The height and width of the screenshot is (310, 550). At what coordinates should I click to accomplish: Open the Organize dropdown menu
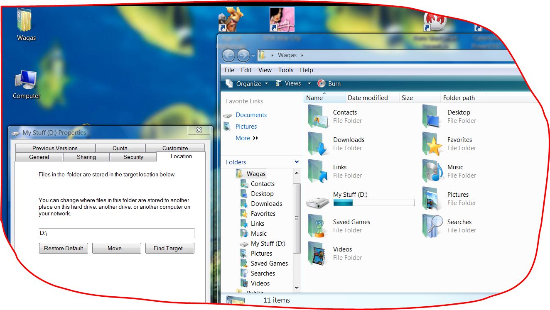[248, 83]
